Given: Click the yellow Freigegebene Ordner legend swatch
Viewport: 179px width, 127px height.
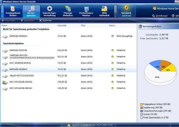Looking at the screenshot, I should click(142, 104).
